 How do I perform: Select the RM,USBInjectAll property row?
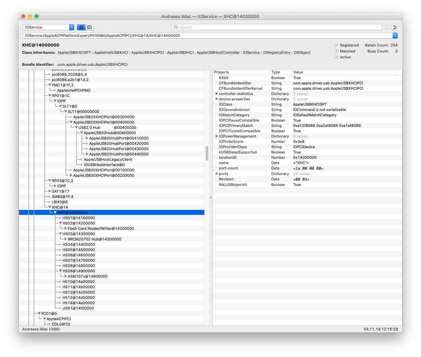pyautogui.click(x=307, y=185)
